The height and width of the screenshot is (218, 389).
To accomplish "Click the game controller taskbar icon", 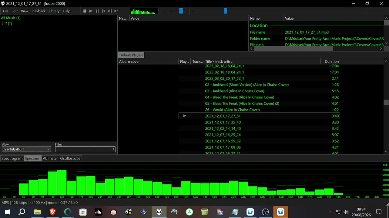I will (x=174, y=212).
